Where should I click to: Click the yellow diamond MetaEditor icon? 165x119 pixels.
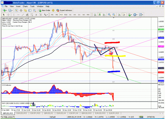coord(53,10)
